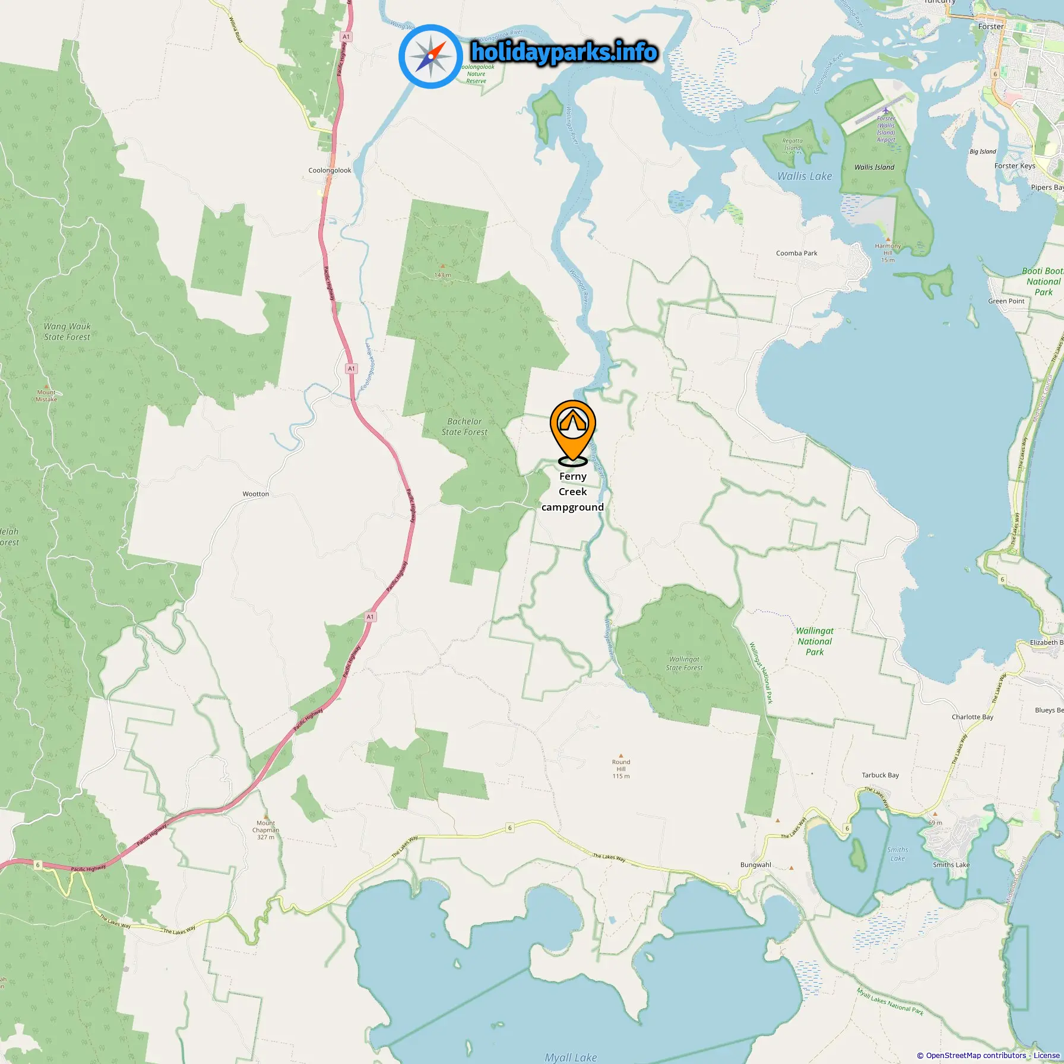Select the Myall Lake label
This screenshot has width=1064, height=1064.
pos(571,1057)
